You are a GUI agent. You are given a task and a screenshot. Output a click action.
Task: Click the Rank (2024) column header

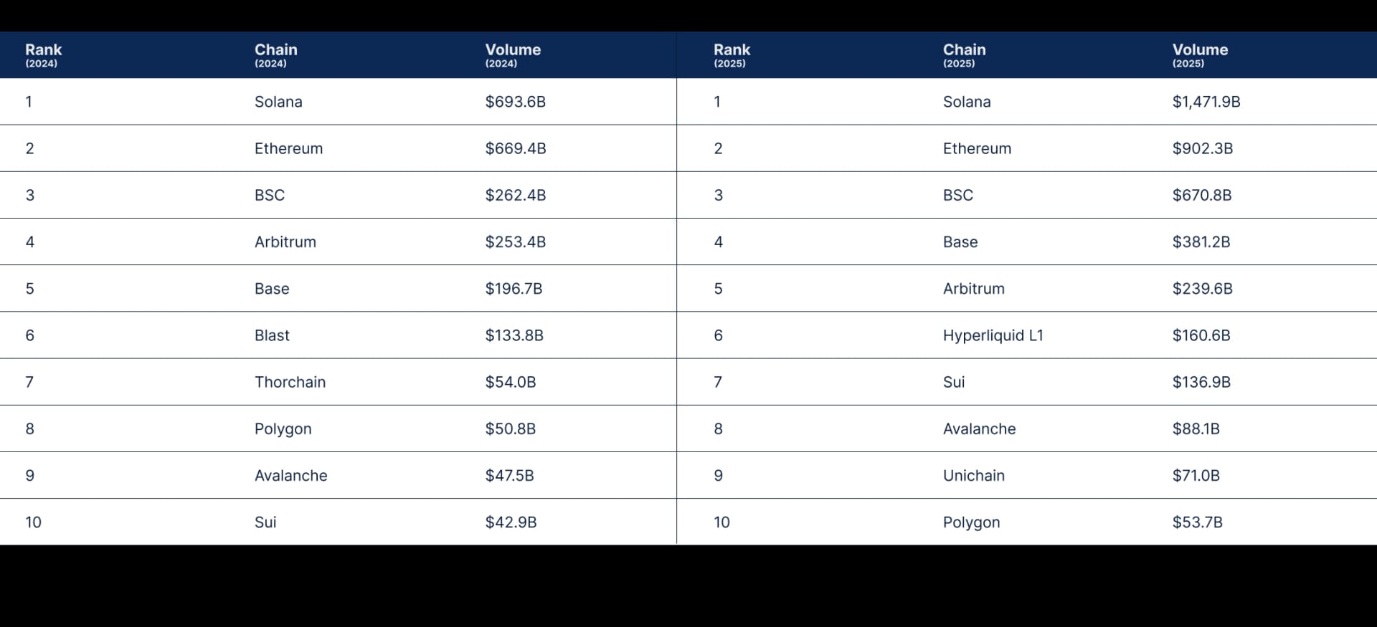click(44, 55)
